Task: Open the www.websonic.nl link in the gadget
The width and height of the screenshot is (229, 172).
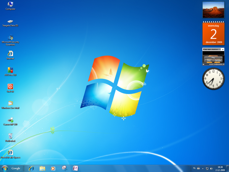Action: click(216, 64)
